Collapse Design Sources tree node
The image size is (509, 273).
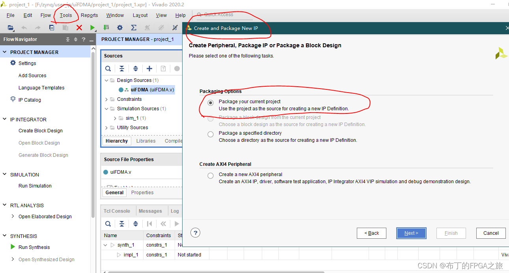[106, 80]
